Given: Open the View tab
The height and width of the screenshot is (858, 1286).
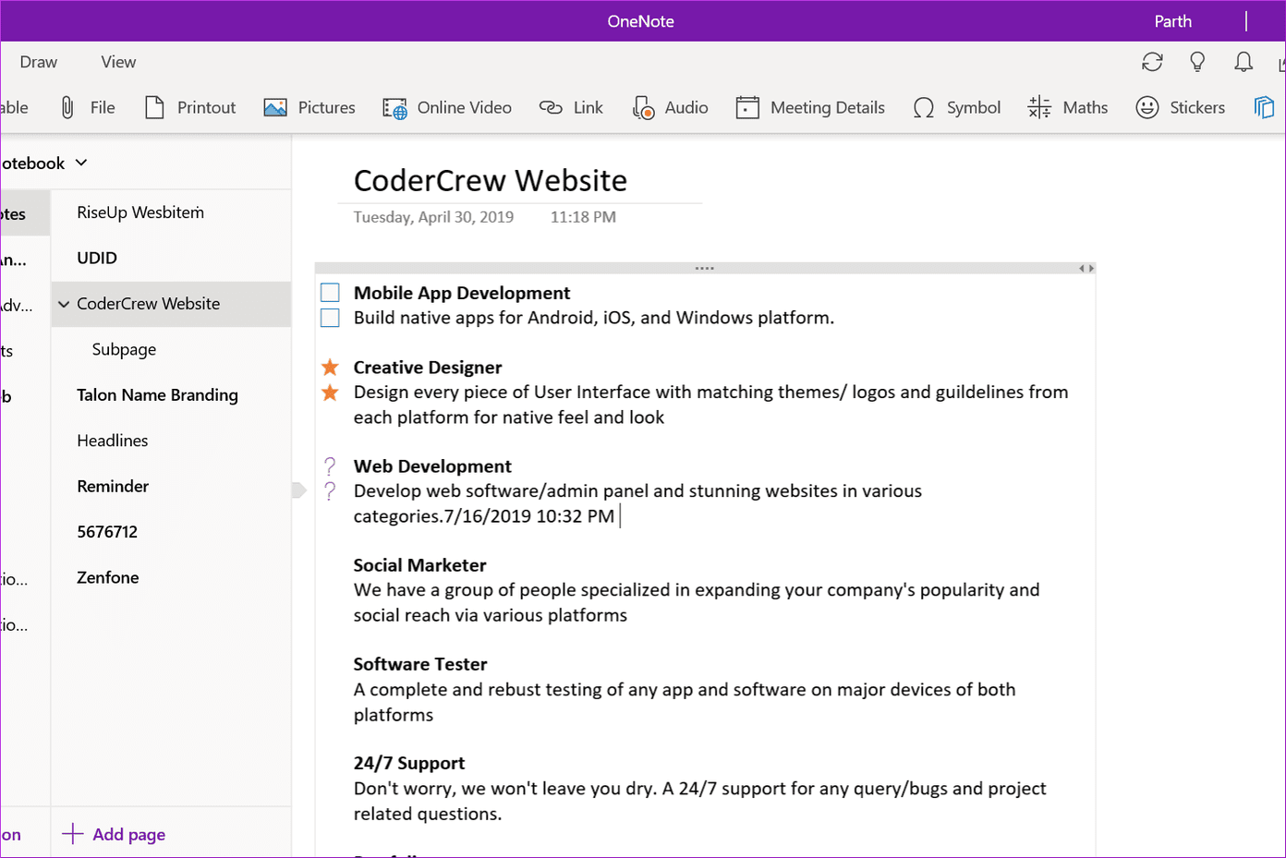Looking at the screenshot, I should click(x=118, y=62).
